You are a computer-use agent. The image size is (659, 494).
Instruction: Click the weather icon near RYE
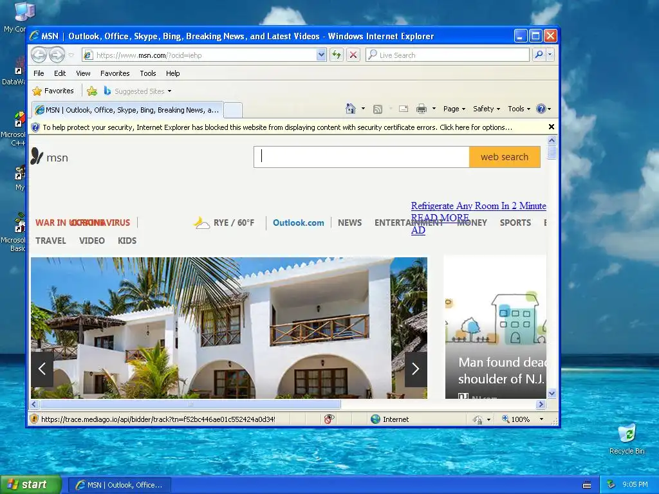(201, 223)
